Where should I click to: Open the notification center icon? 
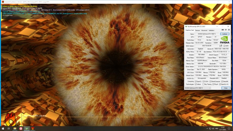pyautogui.click(x=229, y=129)
